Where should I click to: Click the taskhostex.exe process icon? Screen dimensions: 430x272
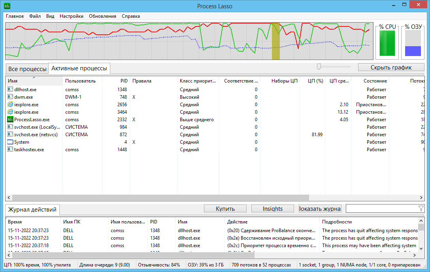point(10,149)
